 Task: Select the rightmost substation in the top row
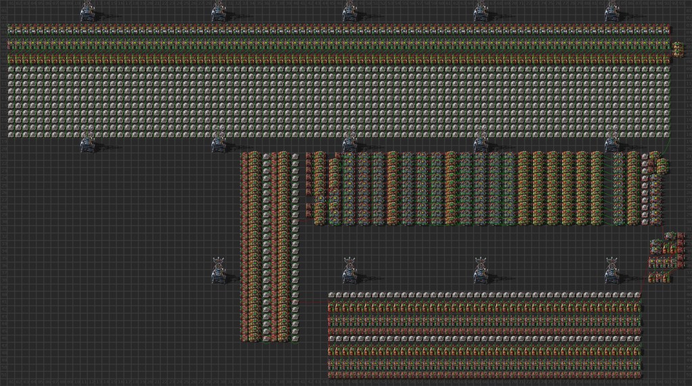[611, 11]
